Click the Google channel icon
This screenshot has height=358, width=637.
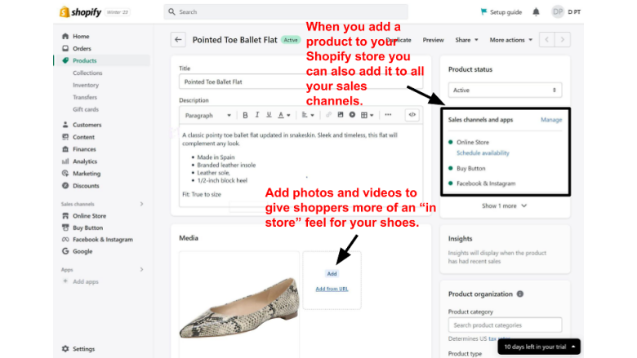pos(65,251)
